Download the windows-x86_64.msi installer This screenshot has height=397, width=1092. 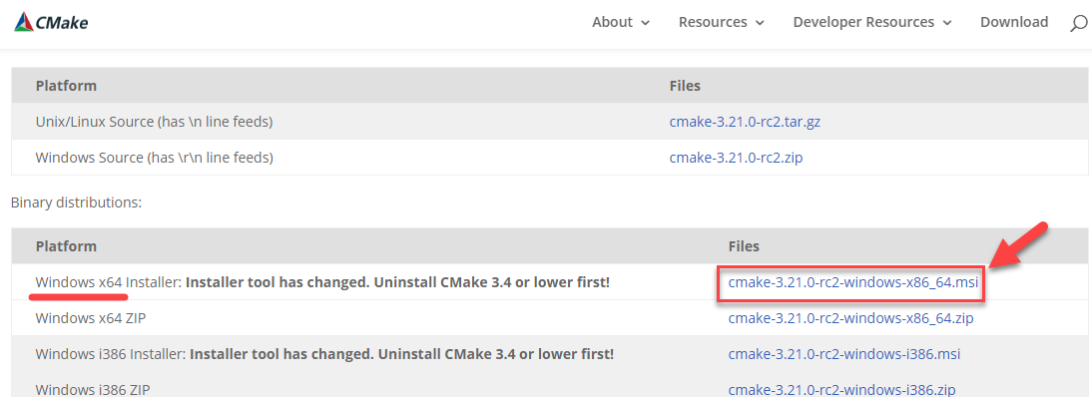853,282
